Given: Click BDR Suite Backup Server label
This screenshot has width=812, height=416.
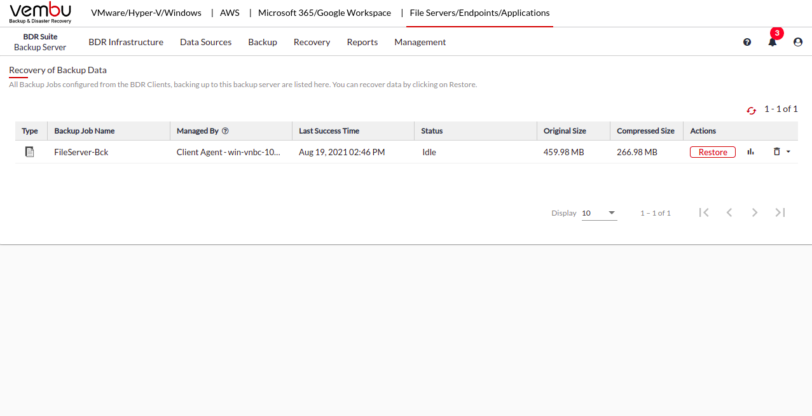Looking at the screenshot, I should 40,42.
